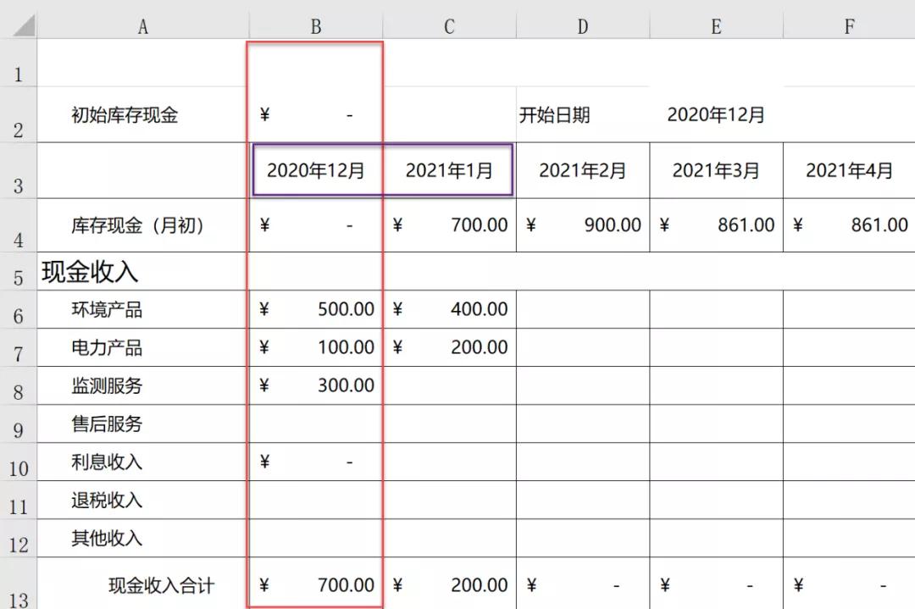
Task: Select the ¥900.00 库存现金 cell for 2021年2月
Action: [x=582, y=225]
